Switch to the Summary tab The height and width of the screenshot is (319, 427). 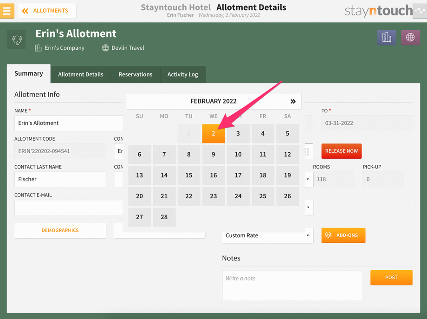(29, 73)
